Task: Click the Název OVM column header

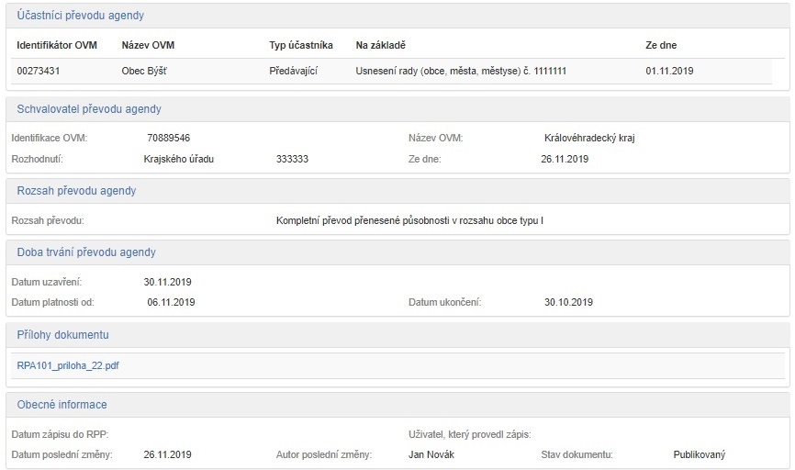Action: point(148,45)
